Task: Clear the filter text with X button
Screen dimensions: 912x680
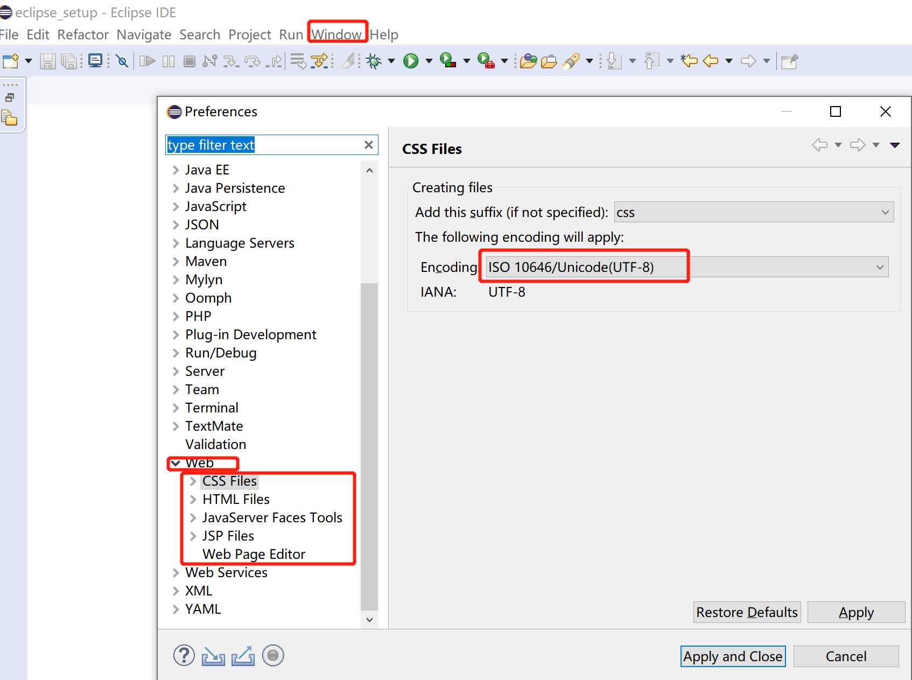Action: coord(369,145)
